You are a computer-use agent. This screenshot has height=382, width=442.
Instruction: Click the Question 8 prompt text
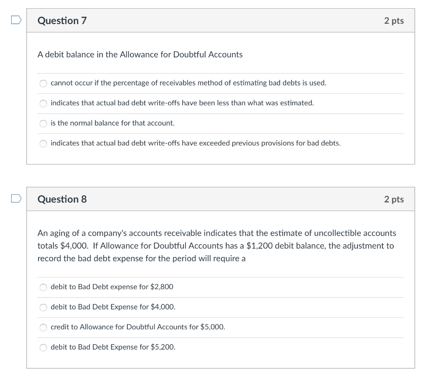216,245
